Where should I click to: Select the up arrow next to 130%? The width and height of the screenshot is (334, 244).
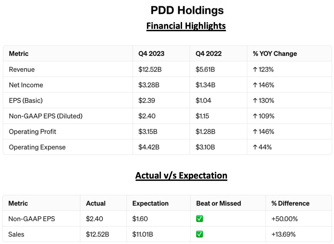click(255, 100)
